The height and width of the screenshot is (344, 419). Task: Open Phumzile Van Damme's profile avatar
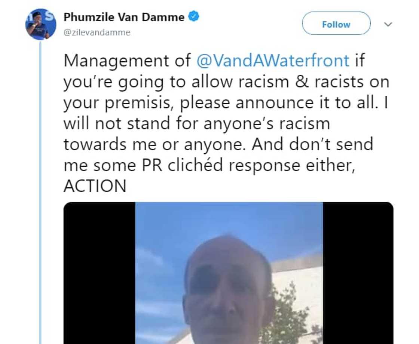click(41, 25)
